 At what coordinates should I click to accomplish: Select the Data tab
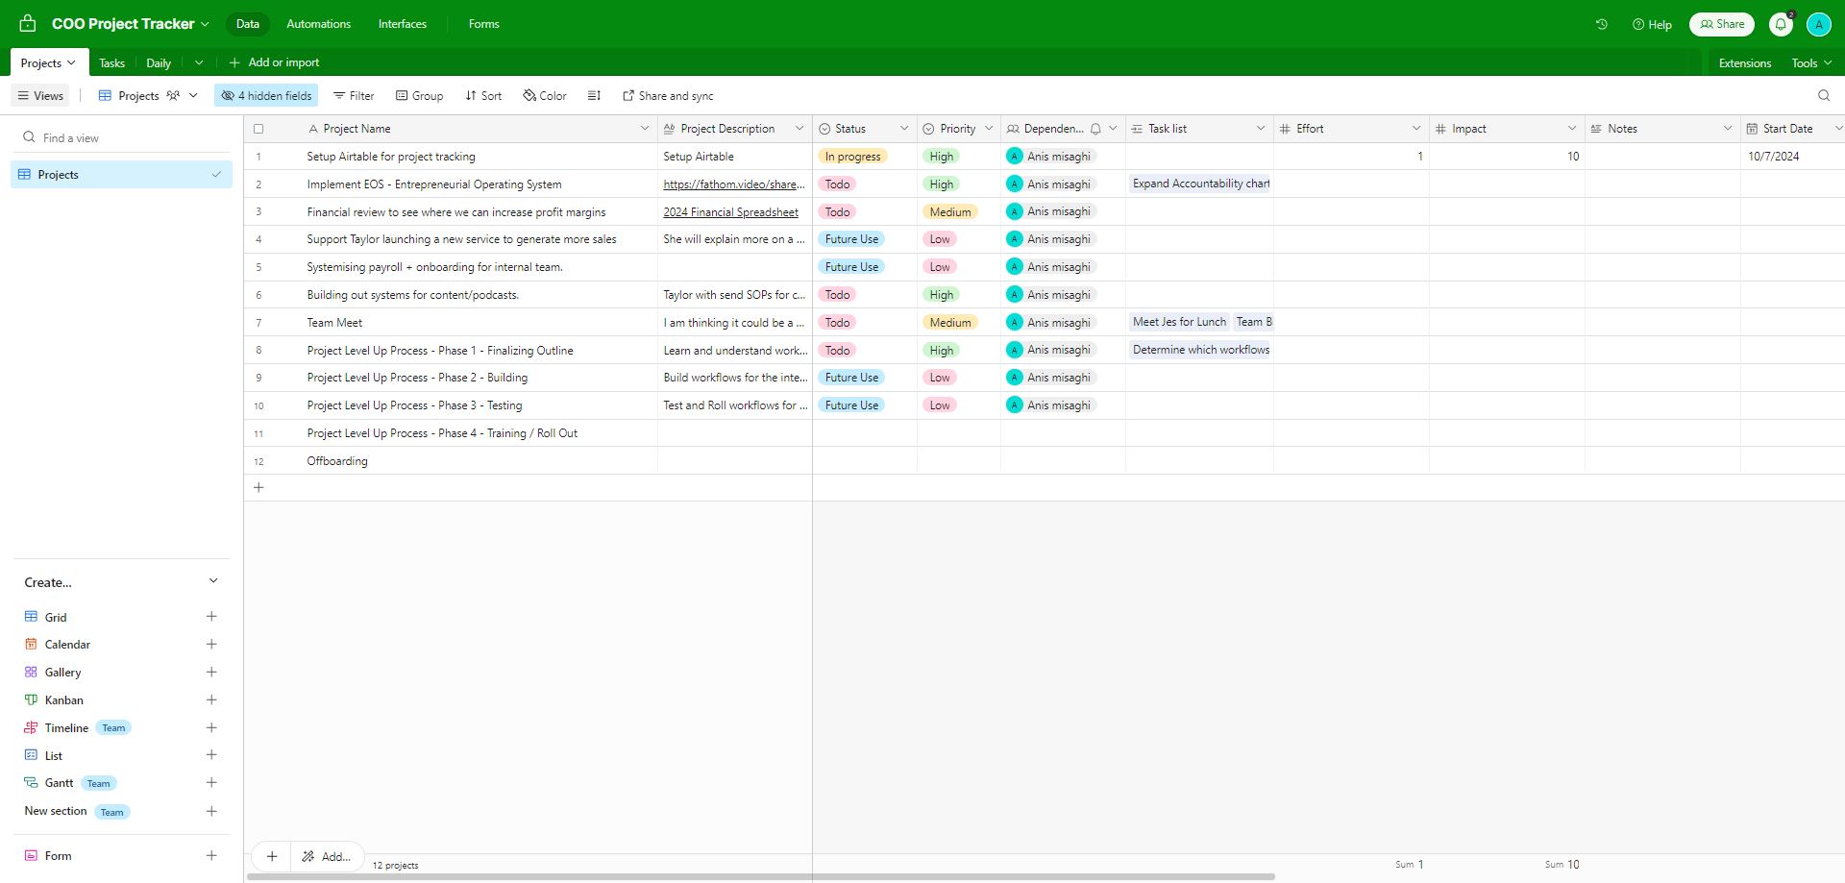click(248, 24)
